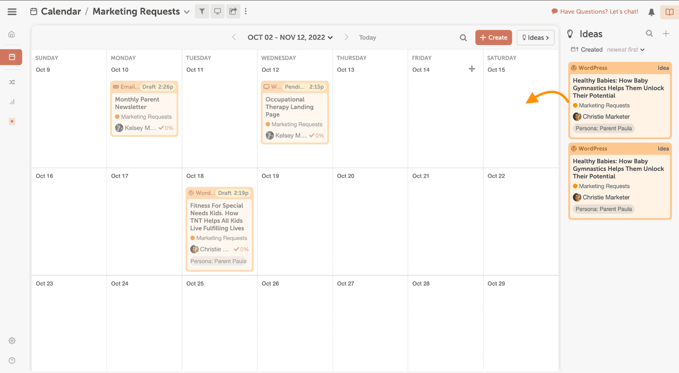Click the Ideas panel heading

point(591,34)
